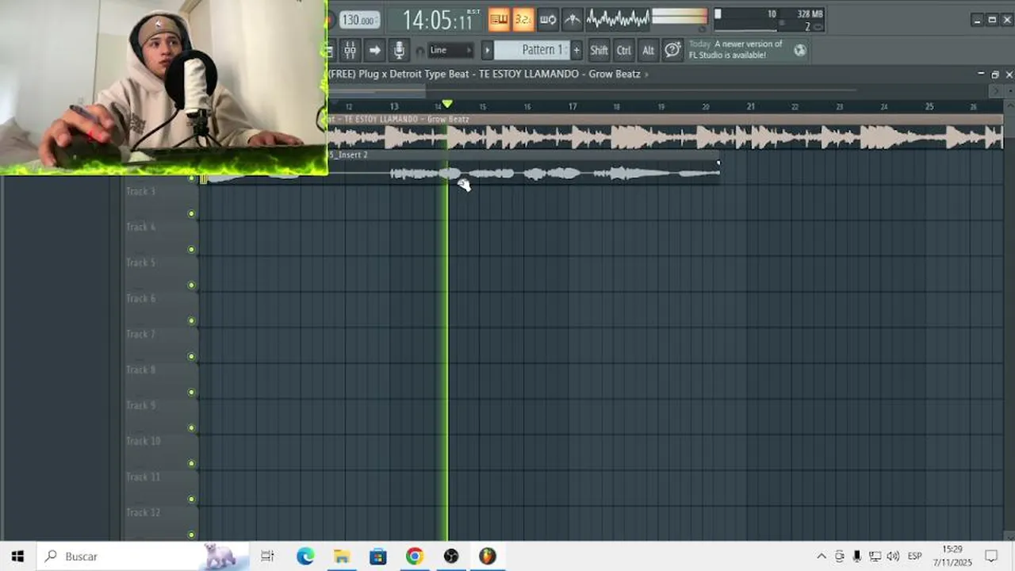Expand the pattern selector arrow before Pattern 1
This screenshot has height=571, width=1015.
488,50
